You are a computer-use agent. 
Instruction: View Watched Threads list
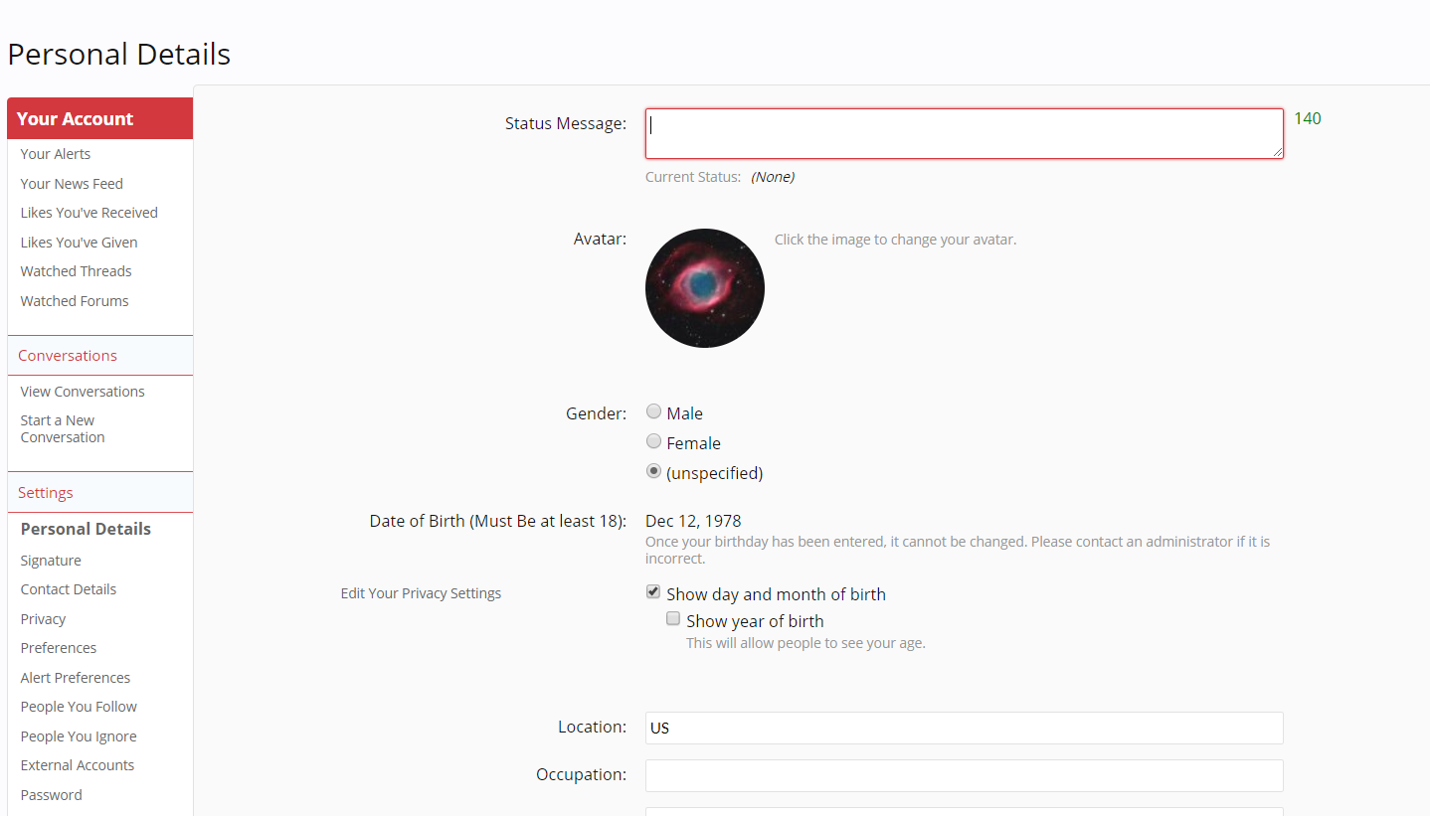76,271
